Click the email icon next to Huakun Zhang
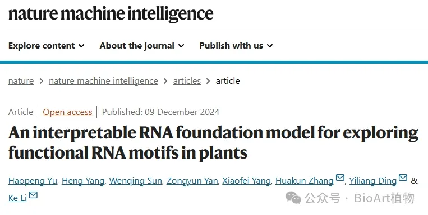 pos(340,178)
